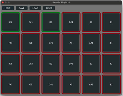
Task: Hit the D#1 pad
Action: (71, 22)
